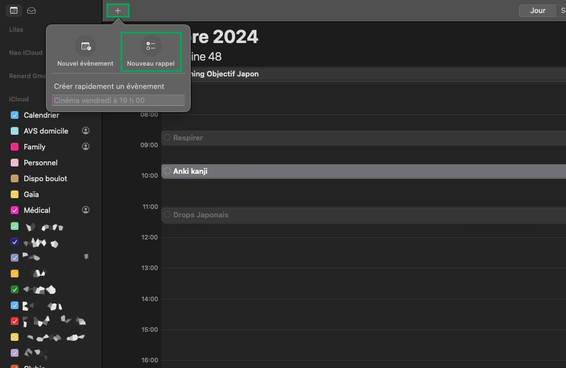Image resolution: width=566 pixels, height=368 pixels.
Task: Select the iCloud section header in sidebar
Action: 19,99
